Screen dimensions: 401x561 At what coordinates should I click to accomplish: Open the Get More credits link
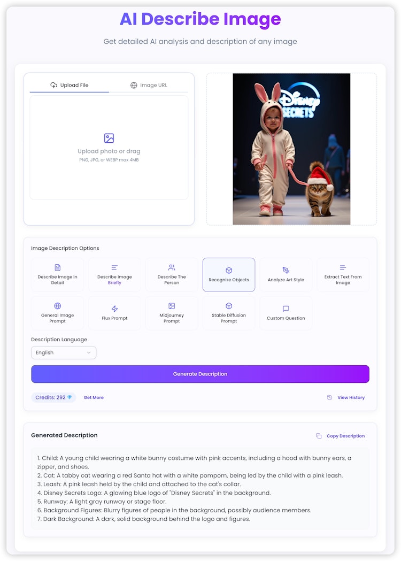point(94,397)
